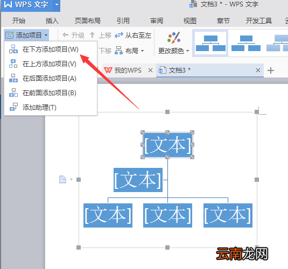Choose 在后面添加项目(A) from the menu

51,79
